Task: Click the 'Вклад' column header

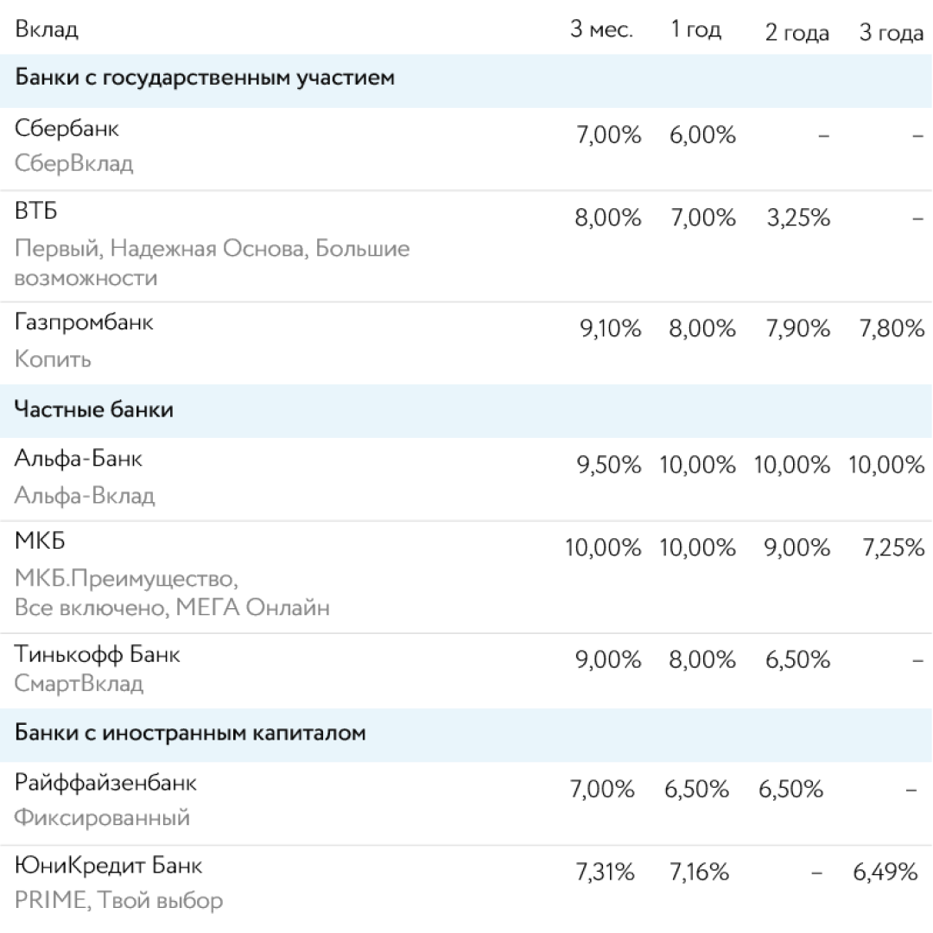Action: 47,30
